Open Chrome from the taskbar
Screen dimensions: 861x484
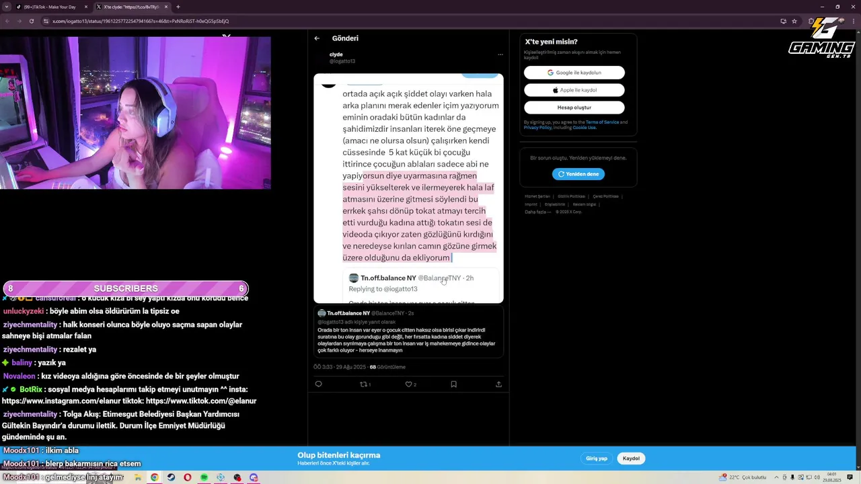(154, 477)
